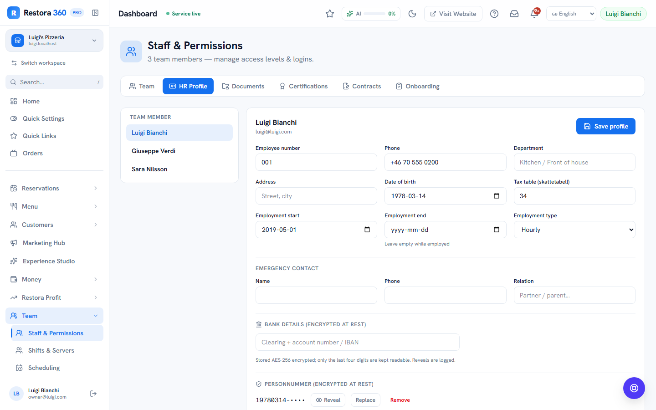
Task: Switch to the Team tab
Action: pyautogui.click(x=142, y=86)
